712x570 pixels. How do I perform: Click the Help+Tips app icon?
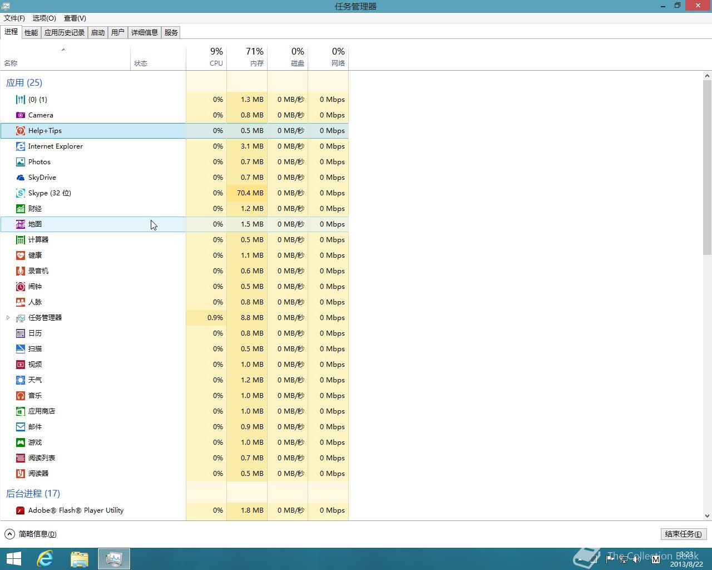[21, 131]
